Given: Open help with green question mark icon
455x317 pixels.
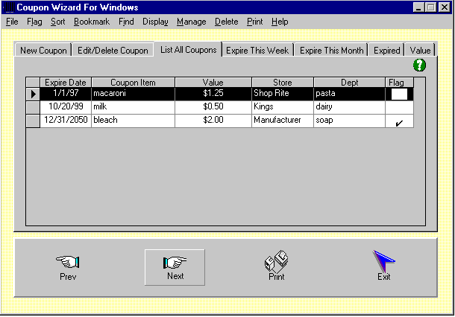Looking at the screenshot, I should coord(419,65).
